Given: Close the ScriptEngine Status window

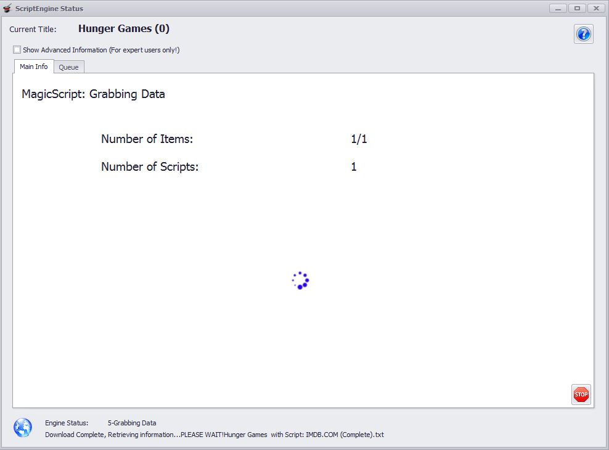Looking at the screenshot, I should pyautogui.click(x=595, y=9).
